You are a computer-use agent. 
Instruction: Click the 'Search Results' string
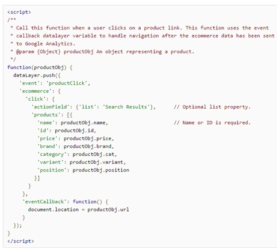[126, 107]
